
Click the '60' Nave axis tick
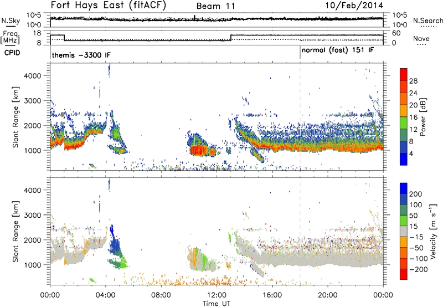[x=396, y=33]
